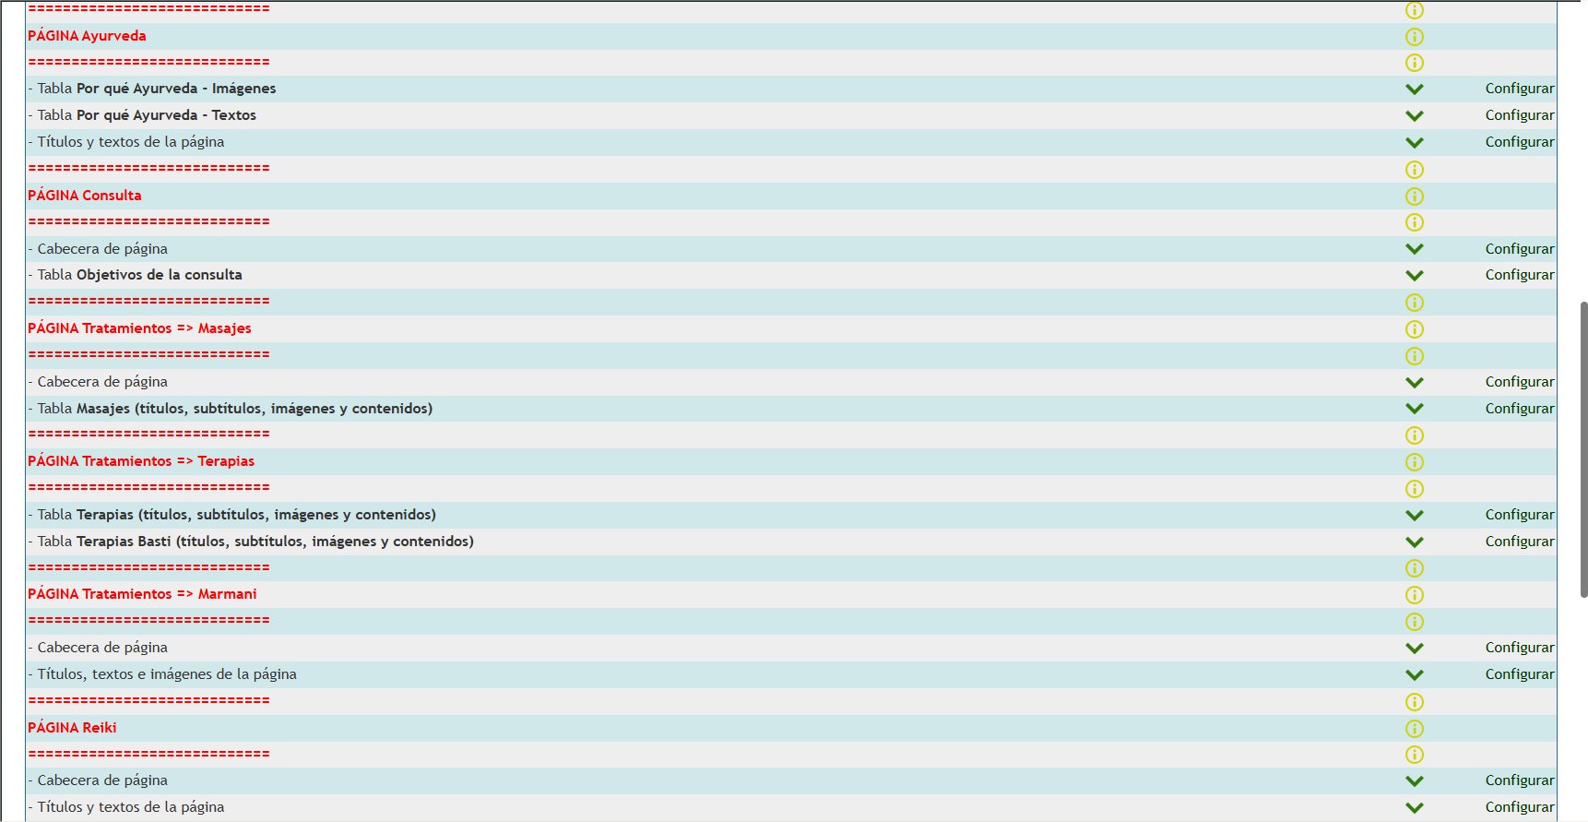Click the checkmark for Cabecera de página under Masajes
Screen dimensions: 1588x822
click(1414, 383)
